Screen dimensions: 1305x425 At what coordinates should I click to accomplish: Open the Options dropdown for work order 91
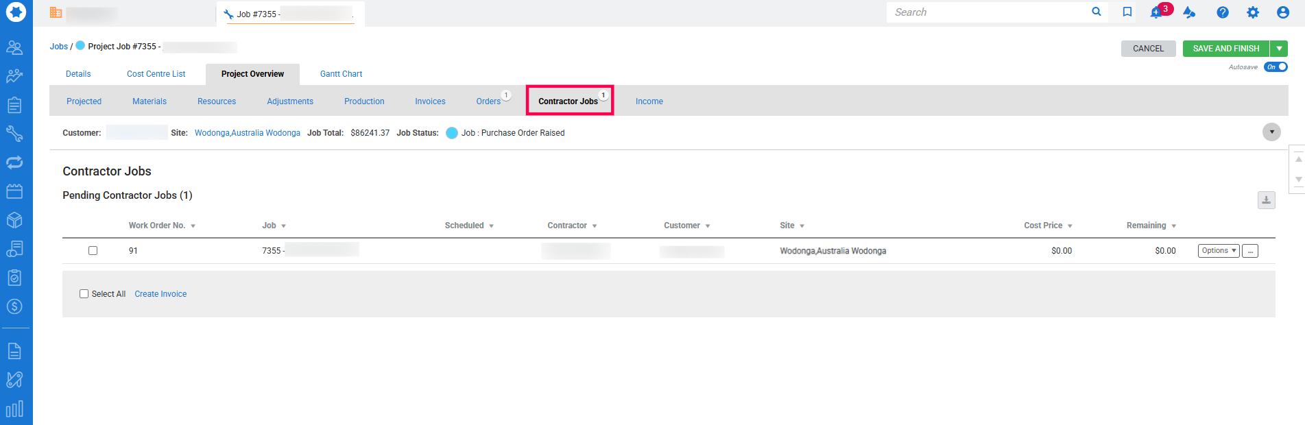pyautogui.click(x=1218, y=251)
